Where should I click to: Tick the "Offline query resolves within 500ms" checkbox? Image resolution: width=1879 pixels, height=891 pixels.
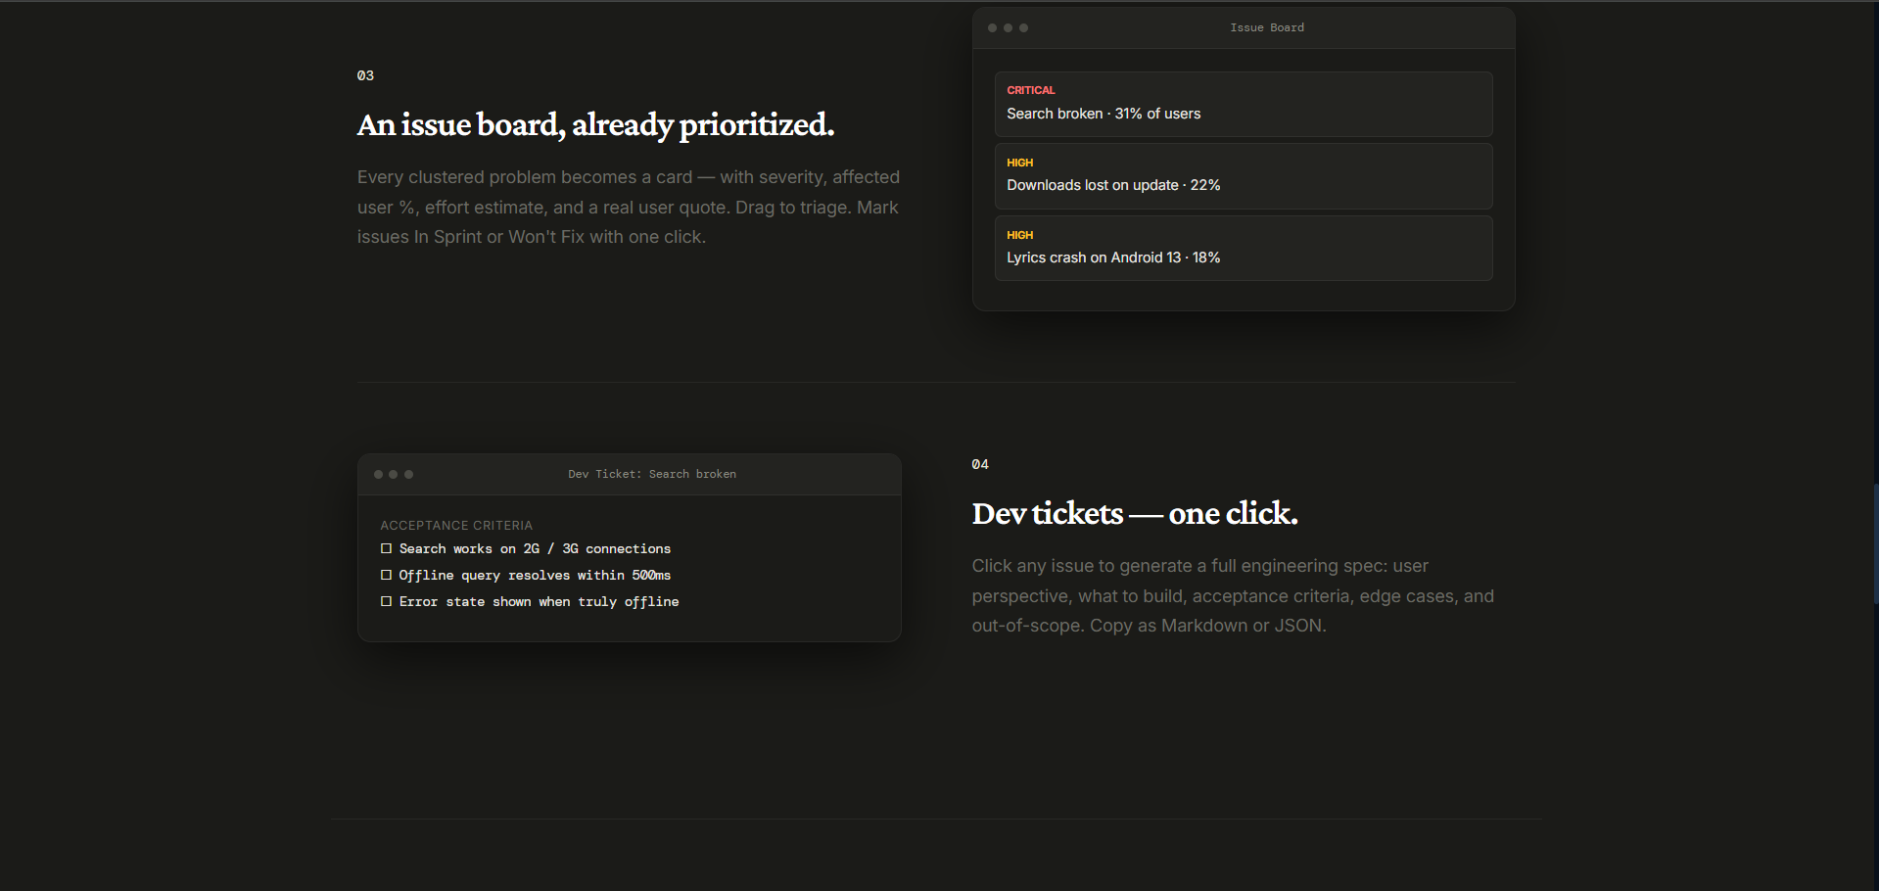tap(386, 576)
